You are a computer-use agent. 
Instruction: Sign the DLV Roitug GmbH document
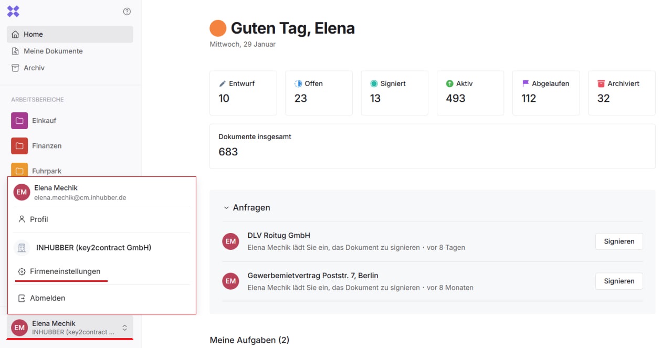(619, 241)
